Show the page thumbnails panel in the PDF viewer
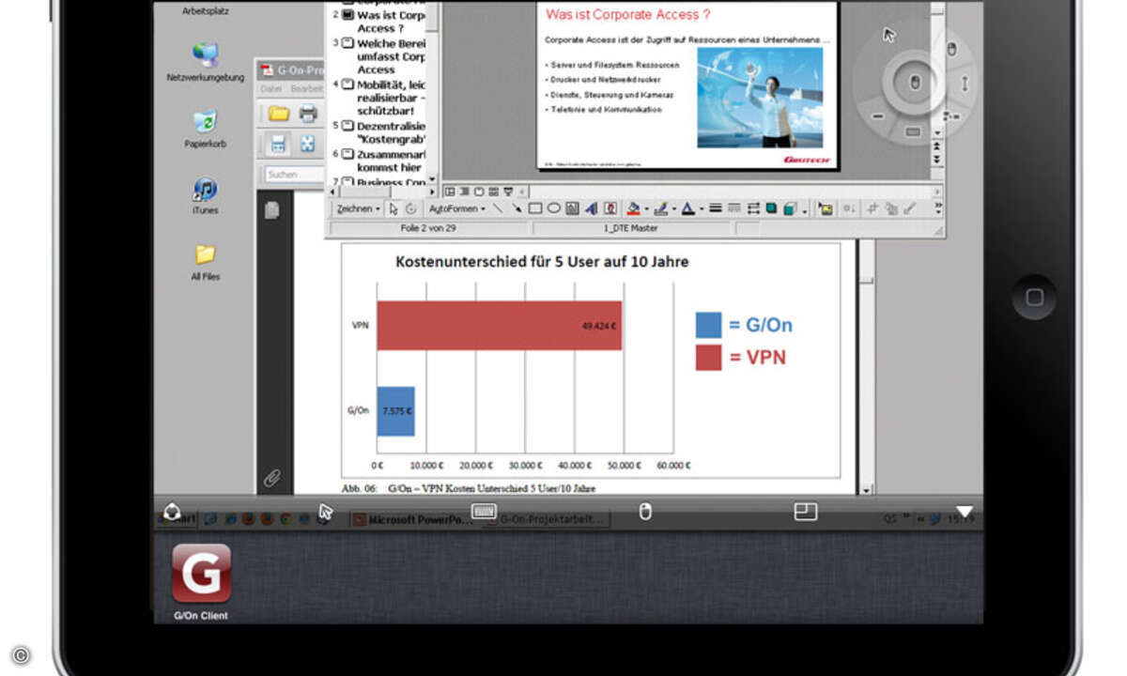The image size is (1127, 676). [271, 210]
